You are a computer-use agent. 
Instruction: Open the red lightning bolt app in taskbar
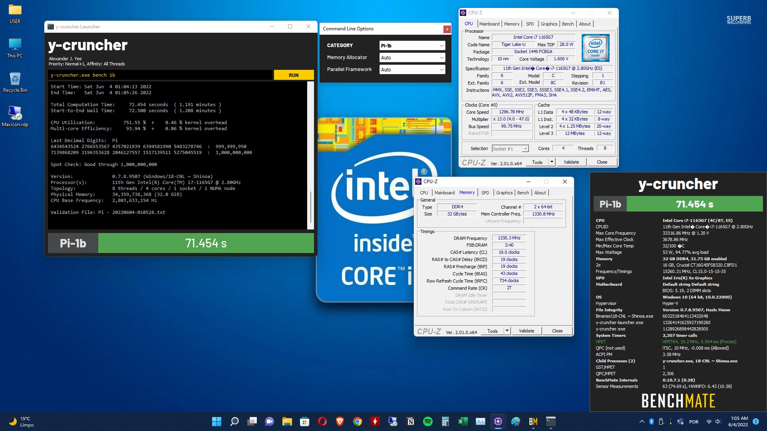click(x=375, y=421)
